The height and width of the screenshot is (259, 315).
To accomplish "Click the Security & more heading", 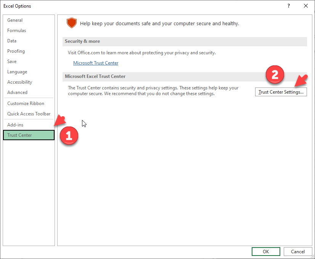I will [82, 41].
